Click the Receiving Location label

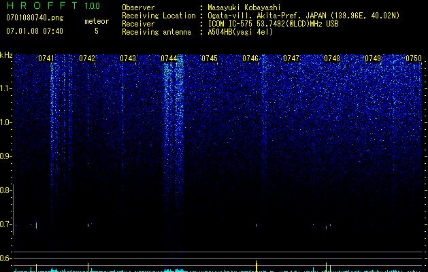(x=159, y=16)
